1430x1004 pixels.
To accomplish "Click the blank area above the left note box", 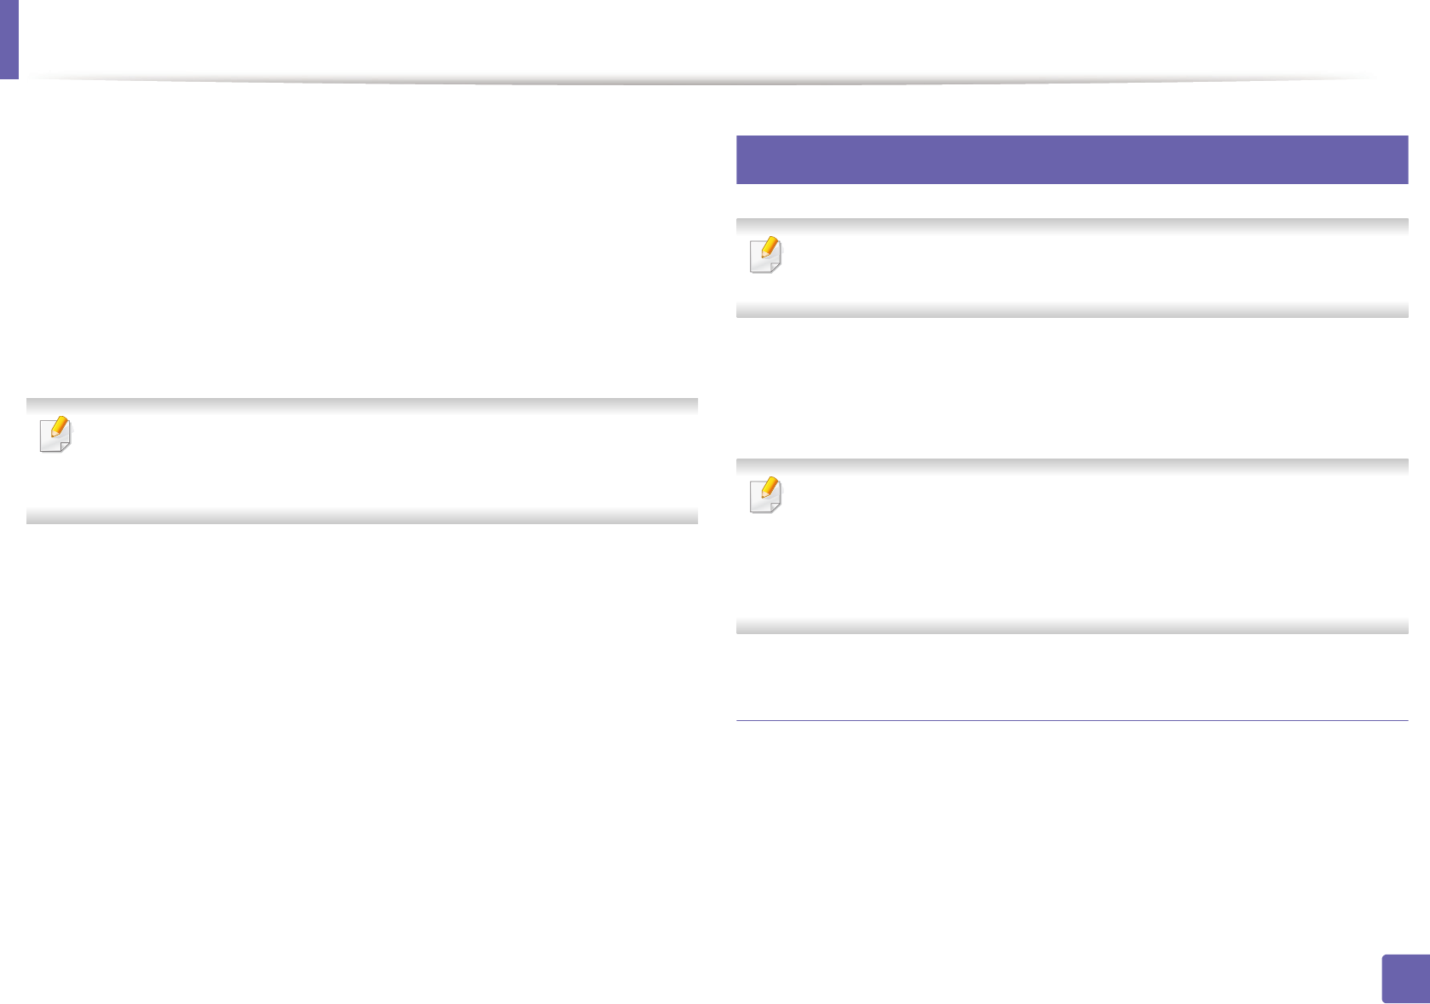I will click(x=362, y=256).
